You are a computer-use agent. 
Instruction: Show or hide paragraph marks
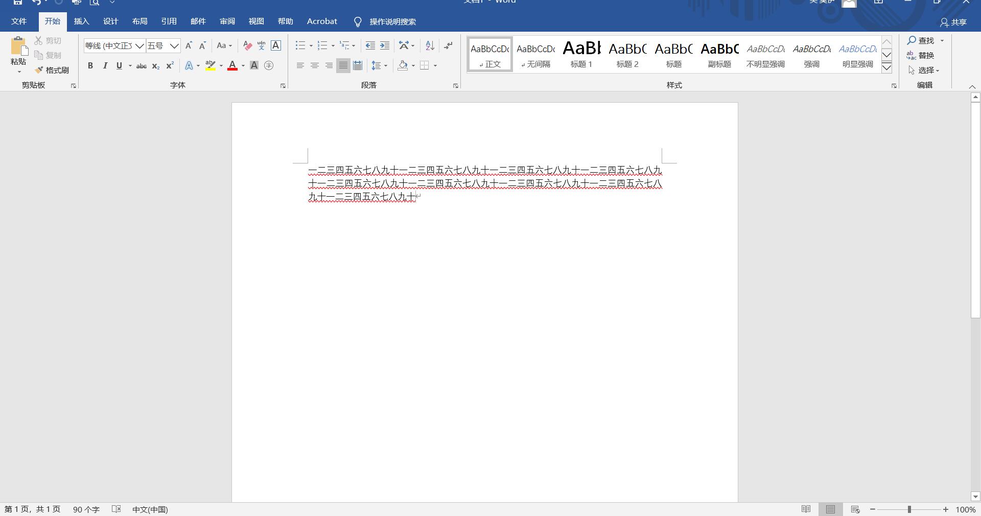point(448,45)
